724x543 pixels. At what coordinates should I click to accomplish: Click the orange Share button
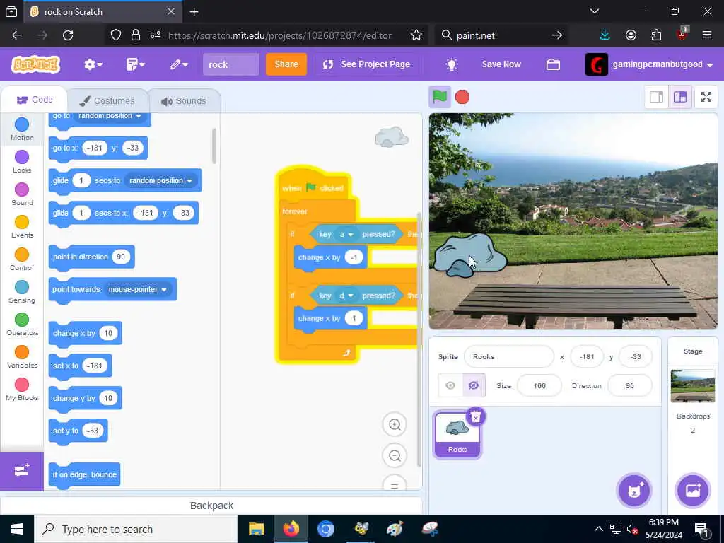(286, 64)
